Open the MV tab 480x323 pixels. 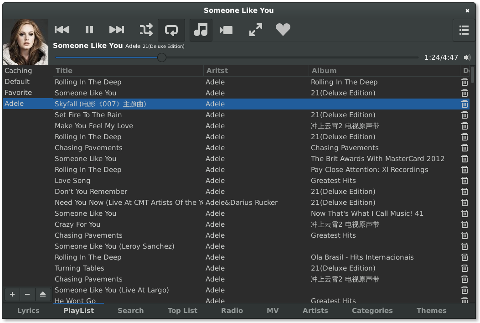pyautogui.click(x=273, y=310)
